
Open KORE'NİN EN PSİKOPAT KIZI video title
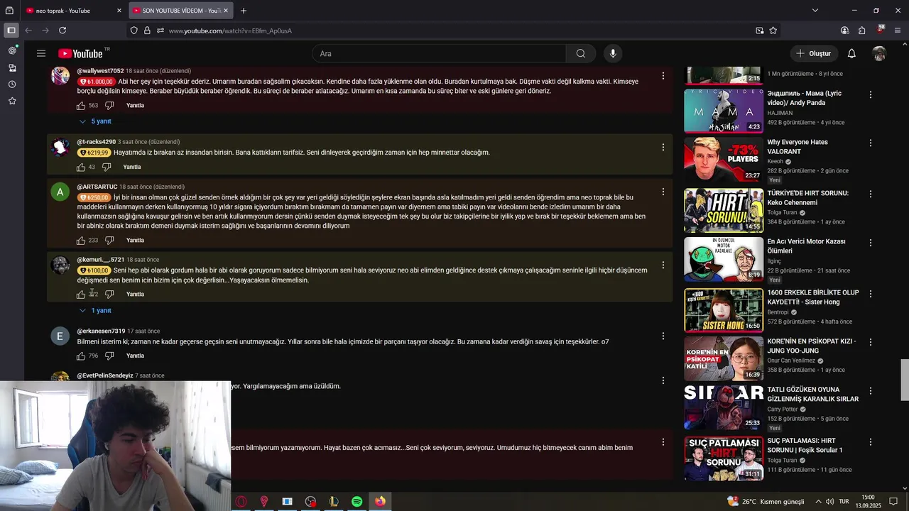pos(812,346)
